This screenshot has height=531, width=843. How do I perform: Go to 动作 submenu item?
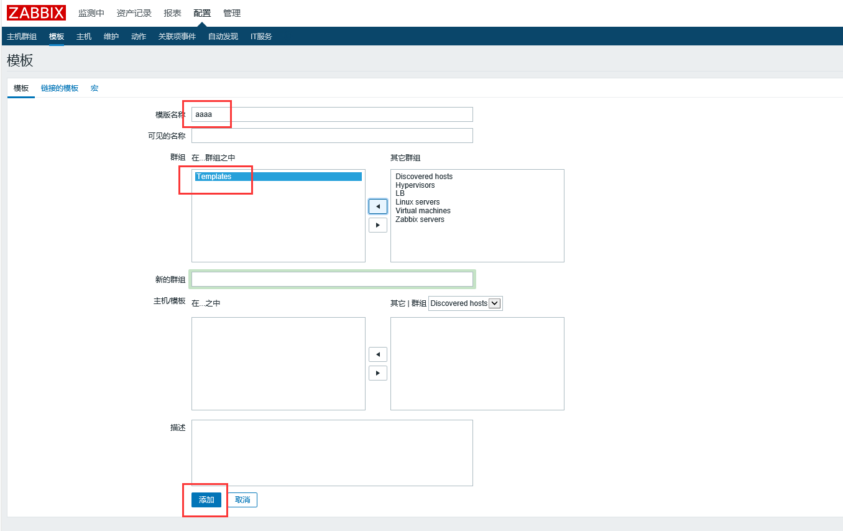139,37
